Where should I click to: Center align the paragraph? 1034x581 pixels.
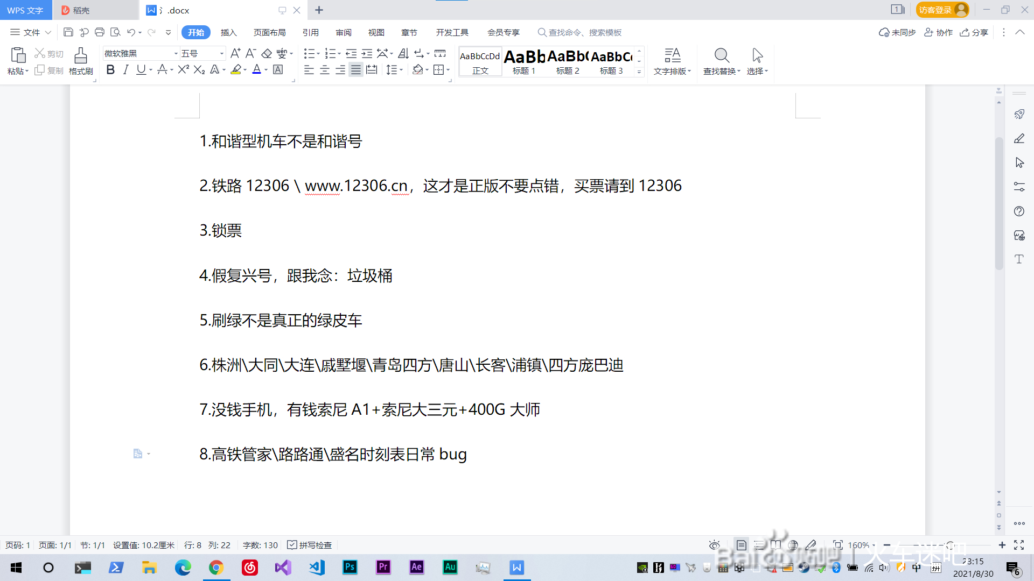(325, 69)
